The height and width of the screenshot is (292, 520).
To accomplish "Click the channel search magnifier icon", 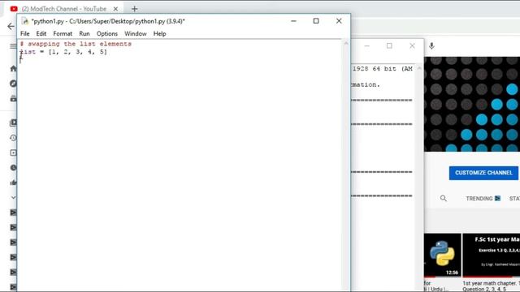I will [x=444, y=198].
